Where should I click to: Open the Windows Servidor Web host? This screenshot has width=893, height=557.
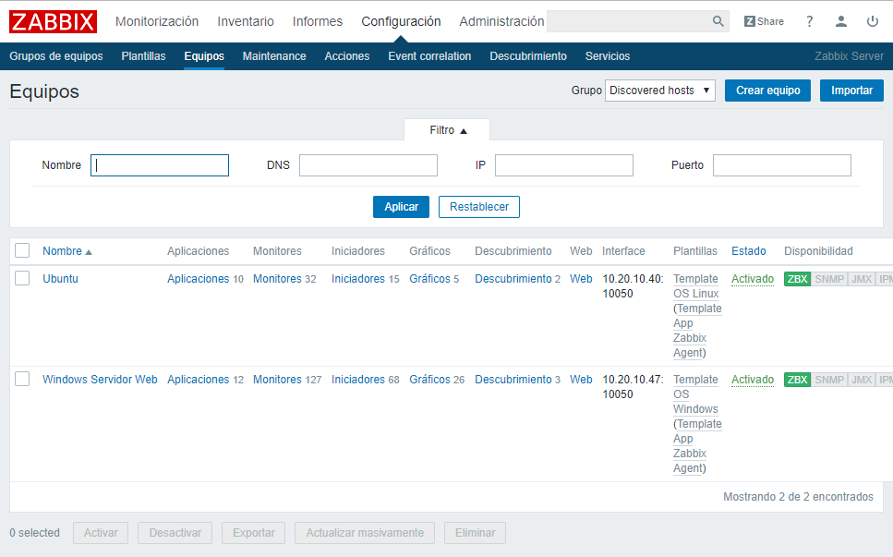click(100, 380)
